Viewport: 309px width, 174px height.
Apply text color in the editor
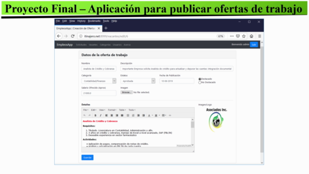tap(149, 116)
